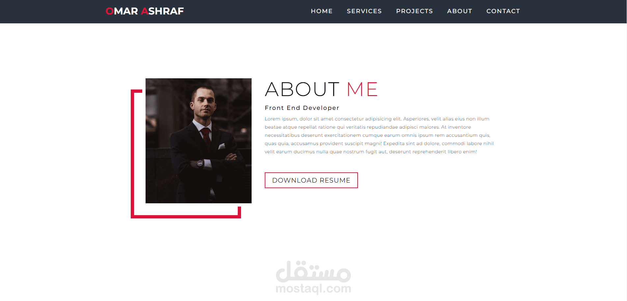Image resolution: width=627 pixels, height=301 pixels.
Task: Click the portrait photo of the man
Action: pyautogui.click(x=199, y=141)
